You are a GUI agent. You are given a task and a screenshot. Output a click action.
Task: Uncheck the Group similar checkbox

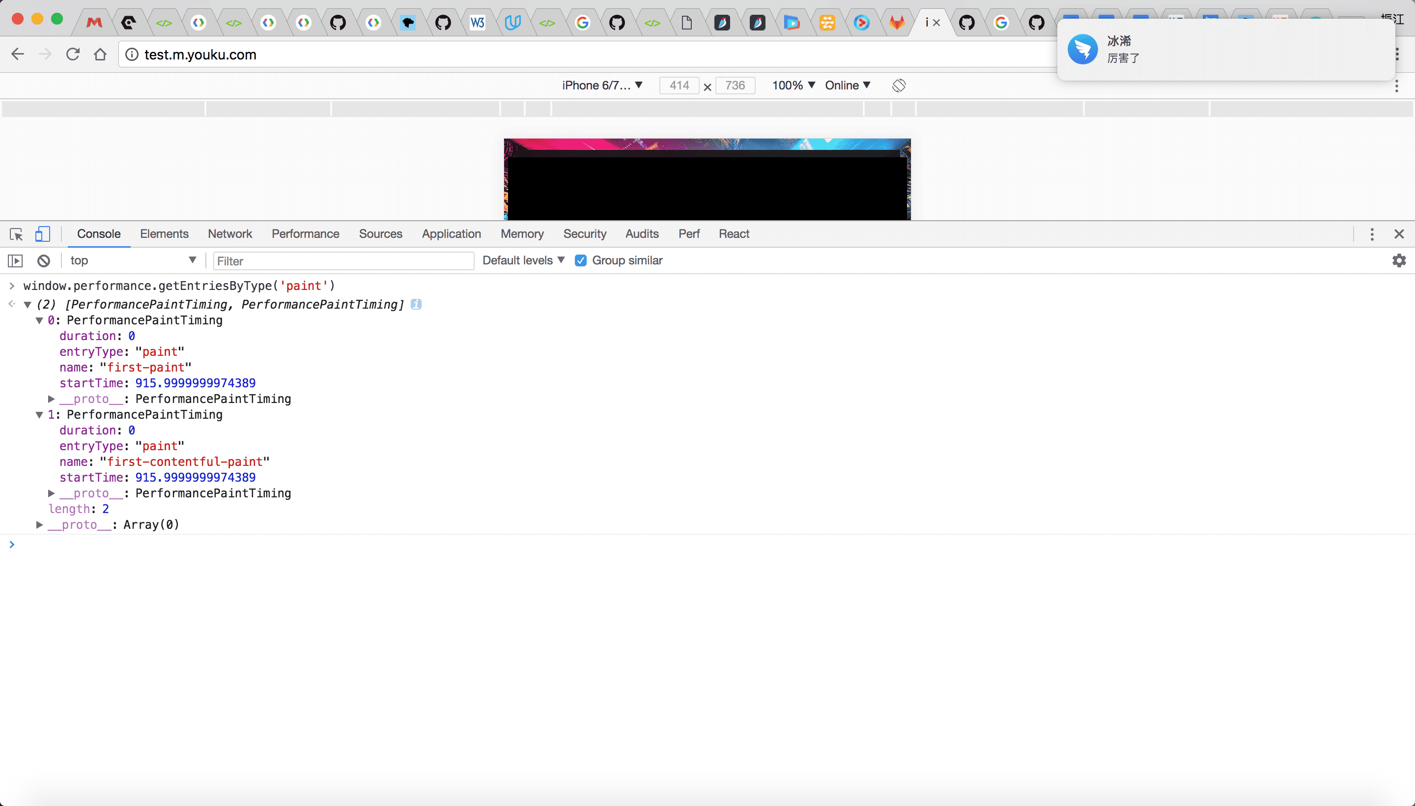[581, 261]
